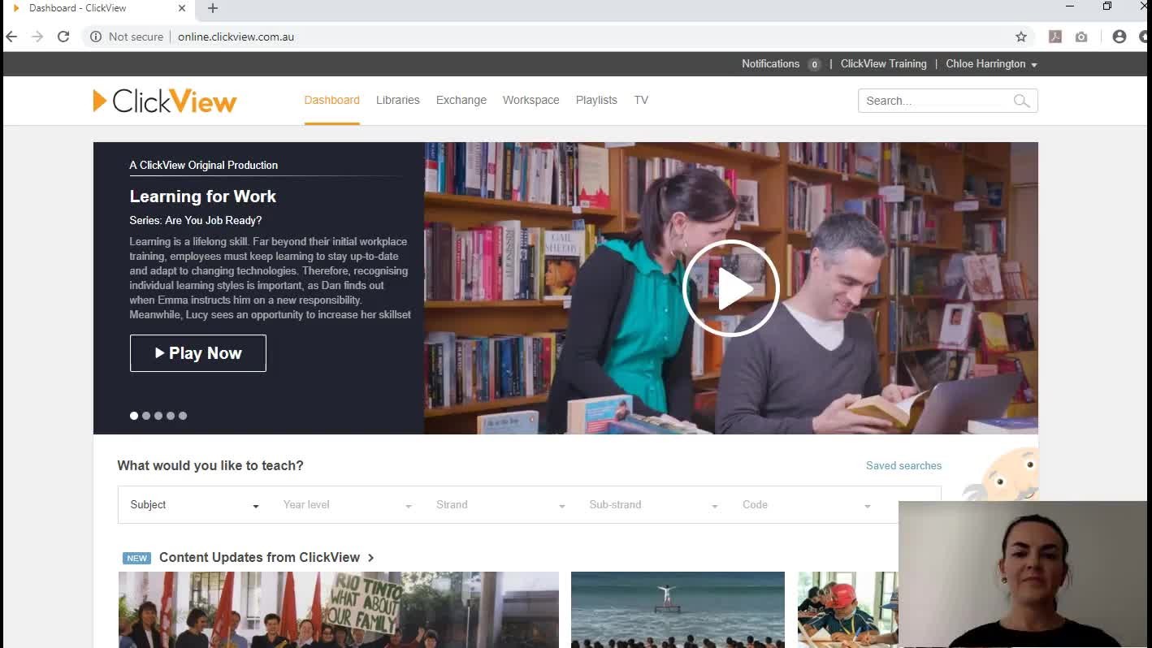Minimize the browser window

point(1070,6)
